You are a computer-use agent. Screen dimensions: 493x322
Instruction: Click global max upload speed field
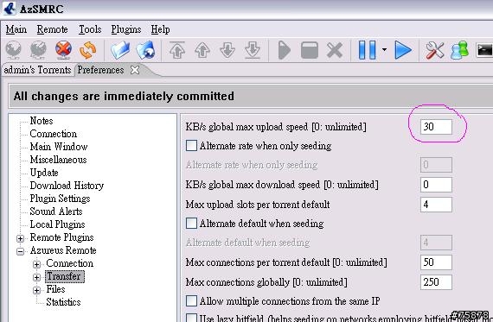(436, 127)
